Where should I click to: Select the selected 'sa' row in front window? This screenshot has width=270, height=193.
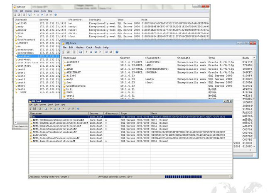pos(130,117)
